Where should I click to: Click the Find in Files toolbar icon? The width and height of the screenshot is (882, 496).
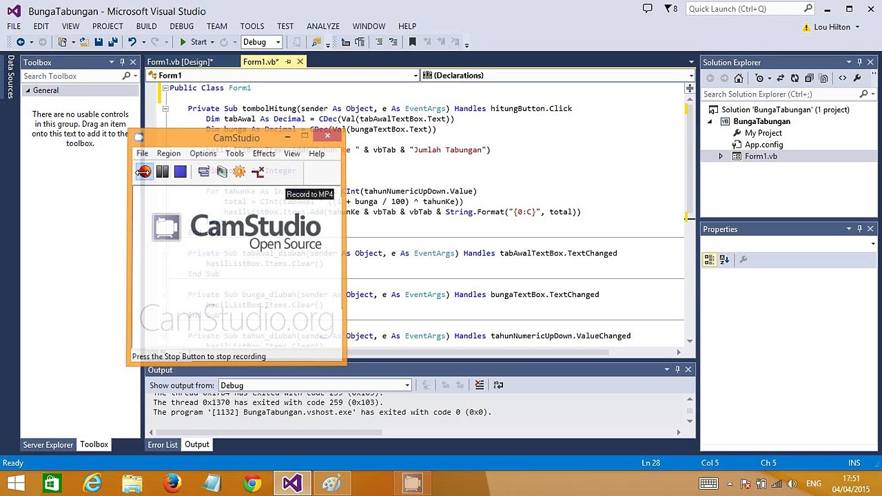316,42
